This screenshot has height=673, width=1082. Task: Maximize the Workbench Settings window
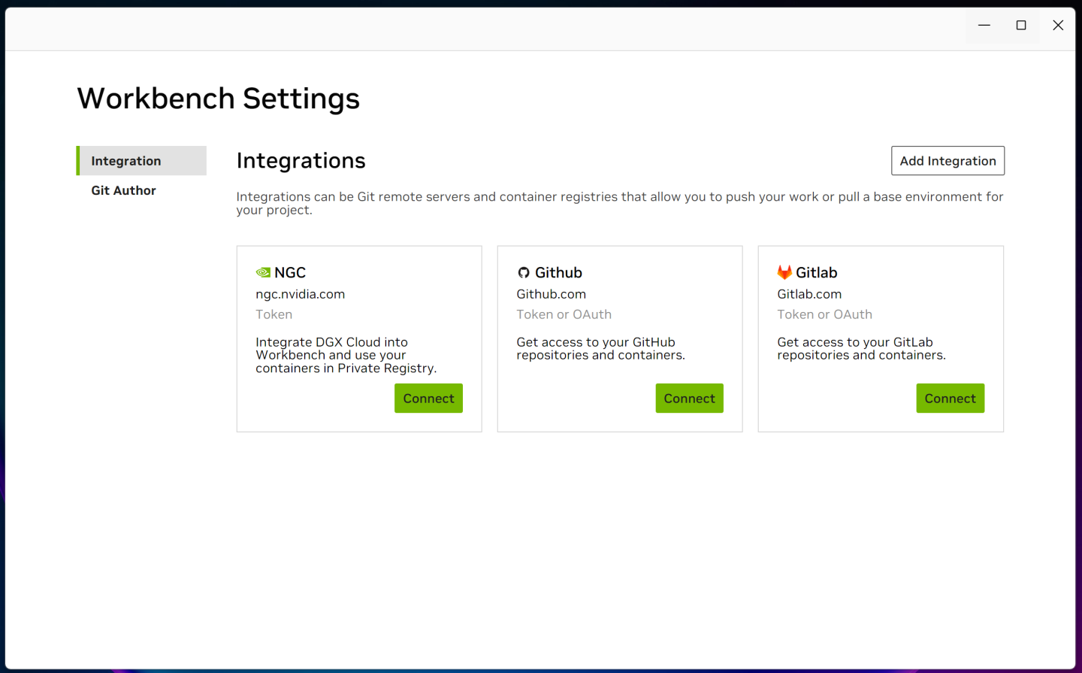[x=1020, y=25]
